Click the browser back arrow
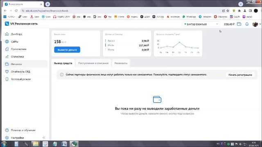The width and height of the screenshot is (262, 147). tap(5, 11)
